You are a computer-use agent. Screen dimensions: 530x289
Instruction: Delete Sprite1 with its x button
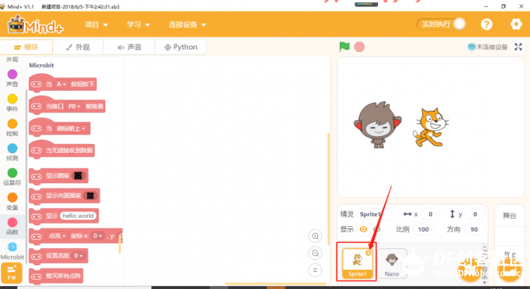pos(368,252)
